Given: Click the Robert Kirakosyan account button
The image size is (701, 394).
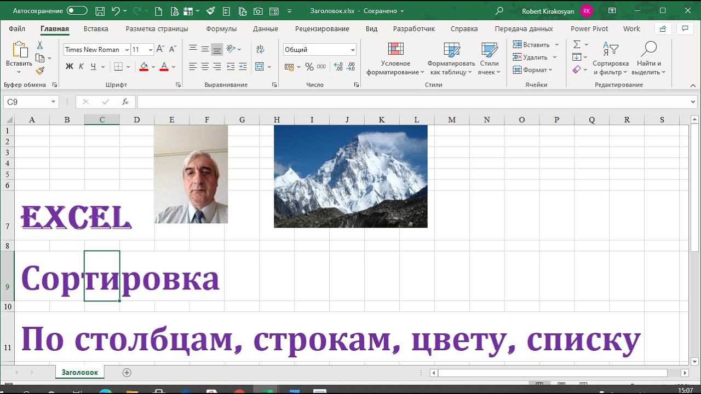Looking at the screenshot, I should tap(558, 11).
